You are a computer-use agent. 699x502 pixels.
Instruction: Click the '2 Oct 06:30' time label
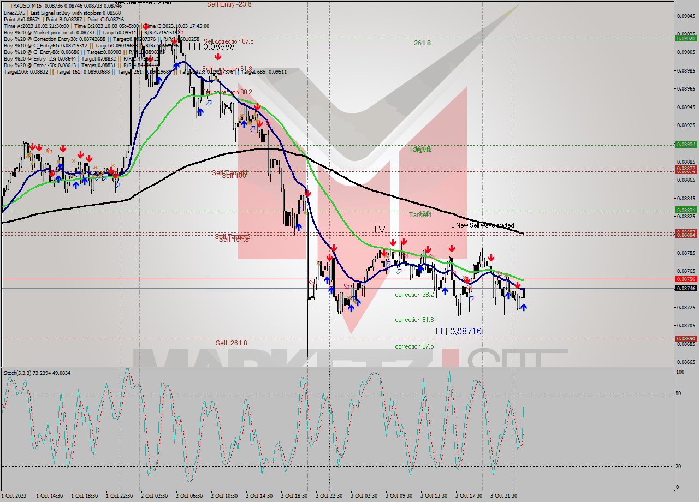coord(189,495)
